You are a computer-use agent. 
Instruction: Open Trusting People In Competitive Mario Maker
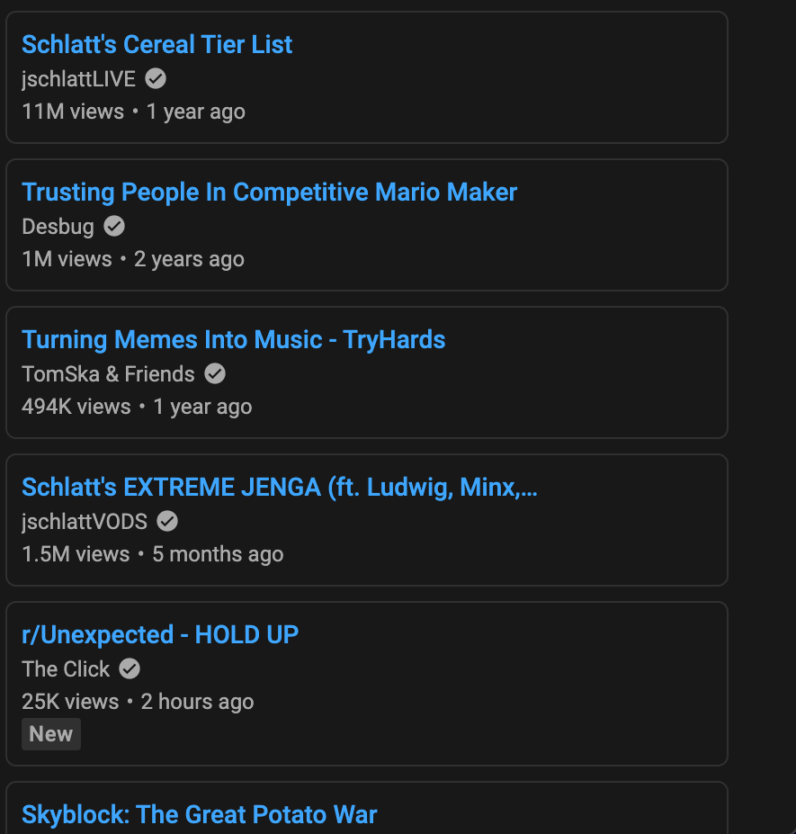pyautogui.click(x=269, y=193)
